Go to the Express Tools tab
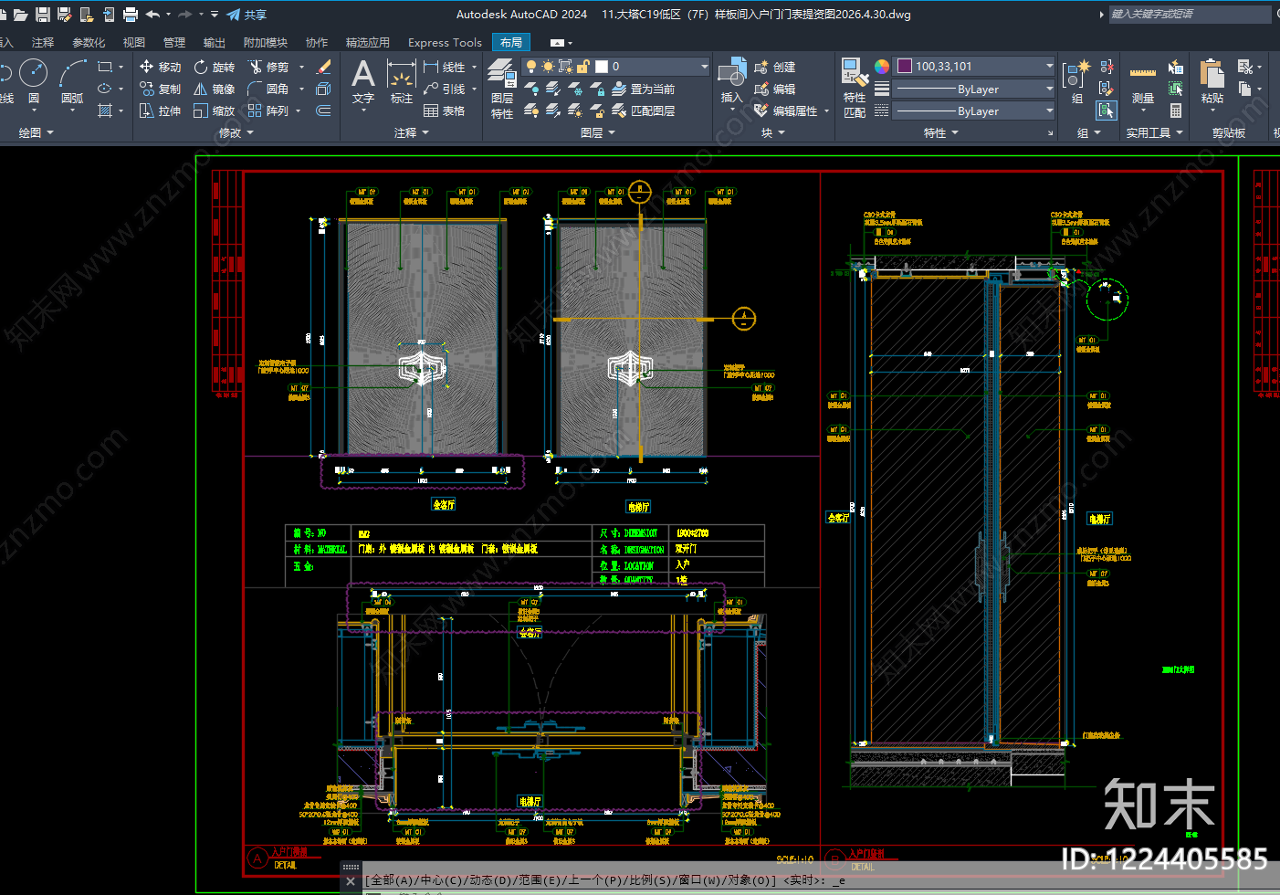The image size is (1280, 895). [x=445, y=42]
